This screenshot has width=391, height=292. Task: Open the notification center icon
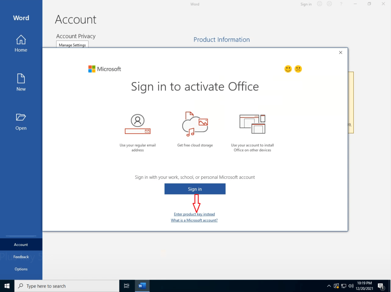tap(381, 286)
